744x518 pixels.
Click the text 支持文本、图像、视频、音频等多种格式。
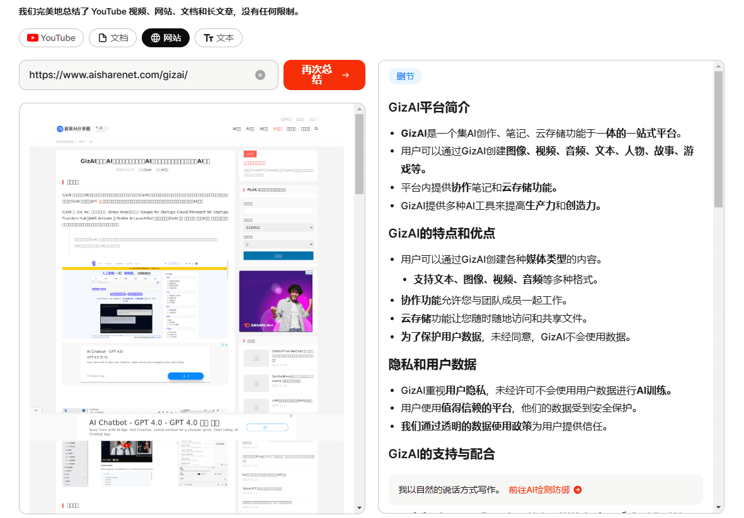[x=505, y=280]
